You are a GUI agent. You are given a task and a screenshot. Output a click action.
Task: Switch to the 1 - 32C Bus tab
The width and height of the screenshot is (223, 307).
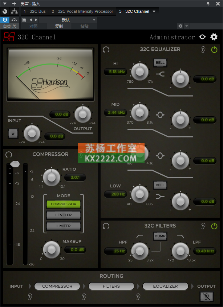pos(35,11)
